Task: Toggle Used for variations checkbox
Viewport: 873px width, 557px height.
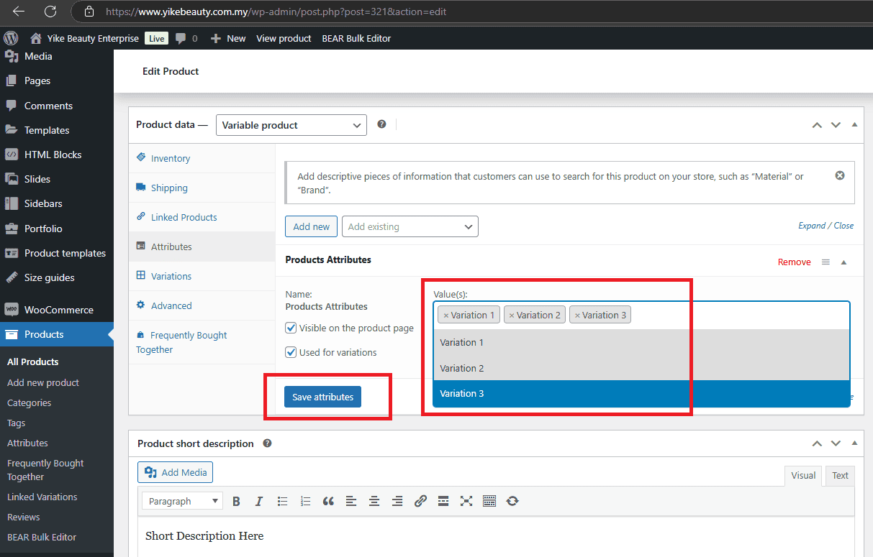Action: click(291, 352)
